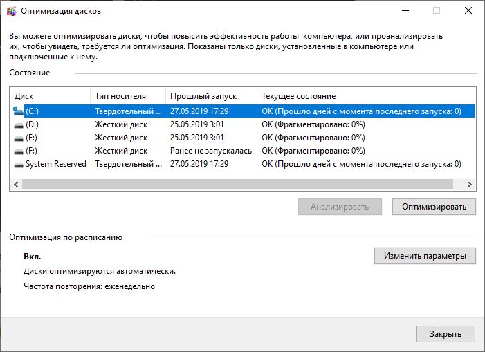Minimize the Оптимизация дисков window
Screen dimensions: 485x352
point(405,11)
